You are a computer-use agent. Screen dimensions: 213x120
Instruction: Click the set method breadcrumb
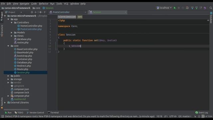(x=80, y=17)
